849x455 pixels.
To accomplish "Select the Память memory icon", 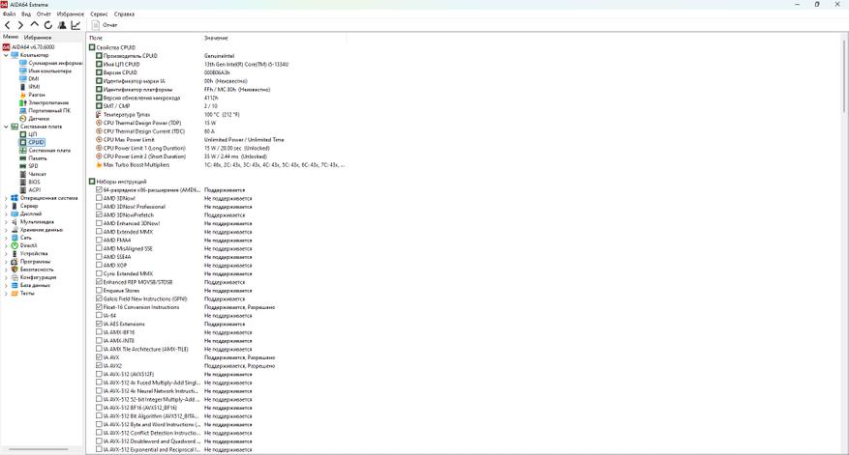I will 22,158.
